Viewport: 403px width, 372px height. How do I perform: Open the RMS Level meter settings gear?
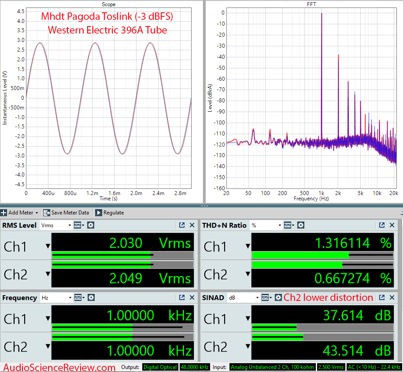[x=91, y=225]
